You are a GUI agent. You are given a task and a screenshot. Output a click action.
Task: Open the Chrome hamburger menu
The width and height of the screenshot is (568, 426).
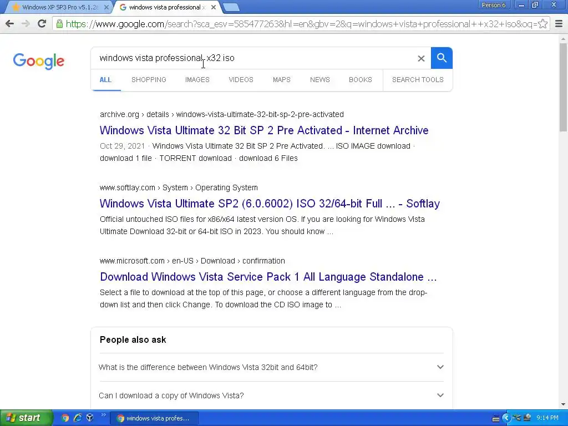coord(559,24)
